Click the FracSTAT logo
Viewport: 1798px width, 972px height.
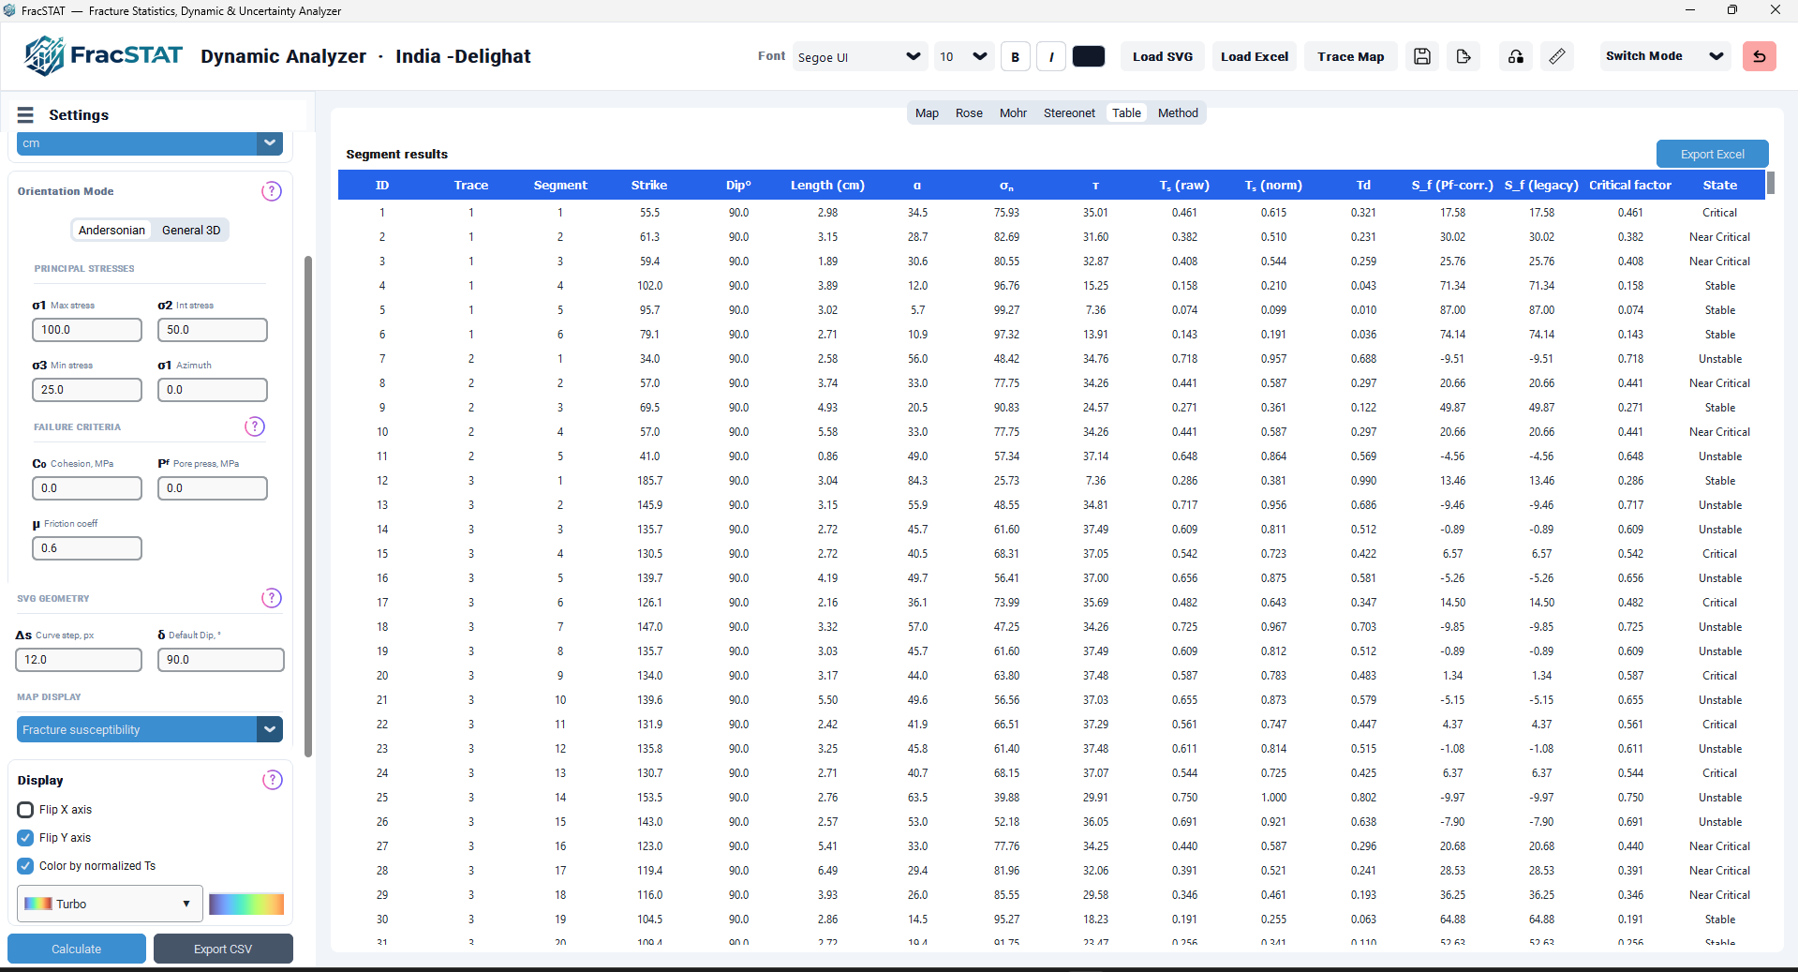click(x=103, y=55)
